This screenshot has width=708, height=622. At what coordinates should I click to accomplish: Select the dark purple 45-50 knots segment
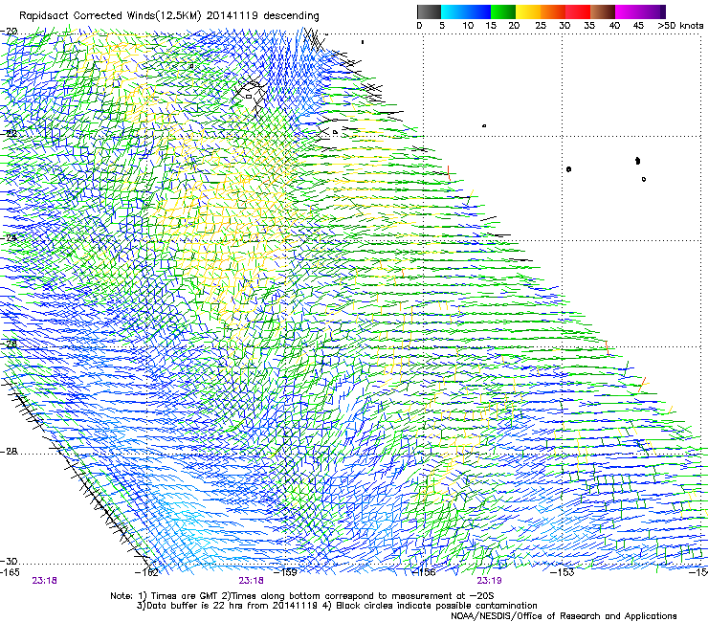tap(653, 11)
